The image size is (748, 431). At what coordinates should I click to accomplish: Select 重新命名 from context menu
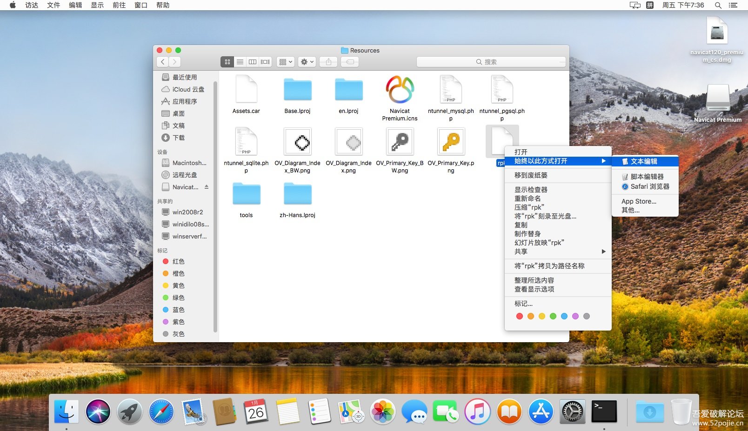click(x=558, y=199)
